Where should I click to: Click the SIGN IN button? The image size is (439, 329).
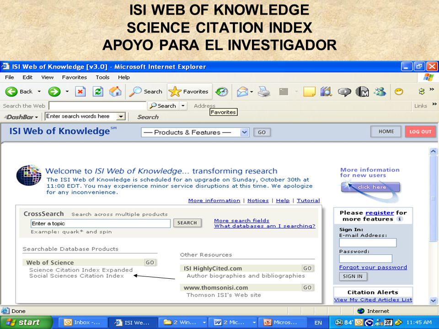[353, 276]
